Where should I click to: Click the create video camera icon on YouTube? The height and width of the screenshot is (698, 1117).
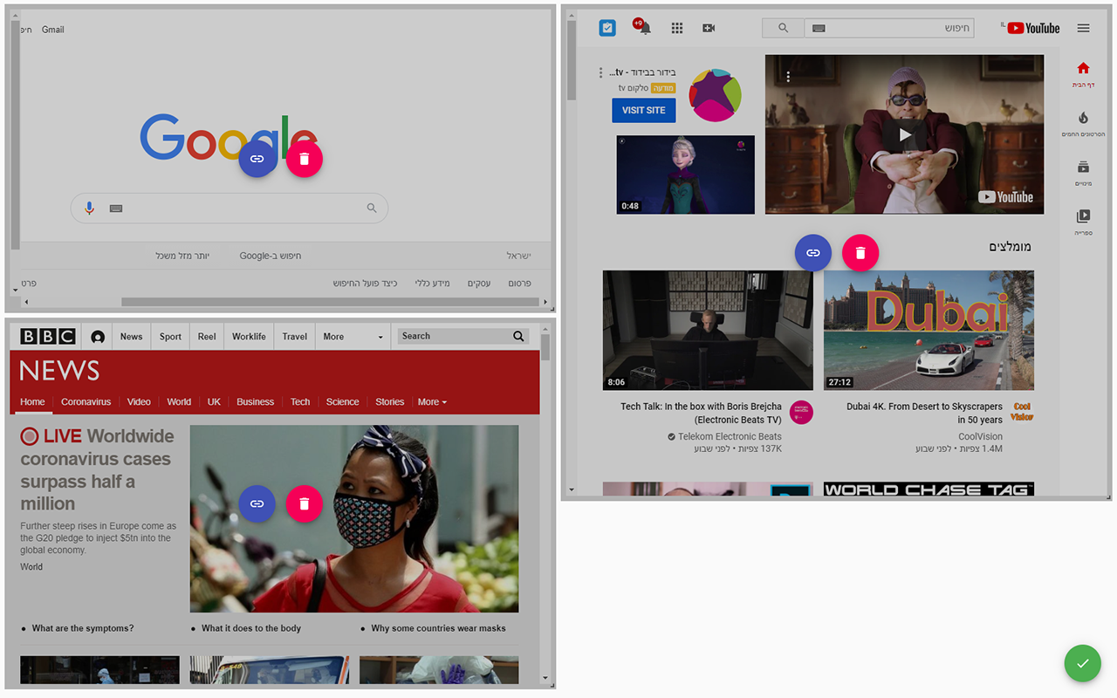point(709,27)
